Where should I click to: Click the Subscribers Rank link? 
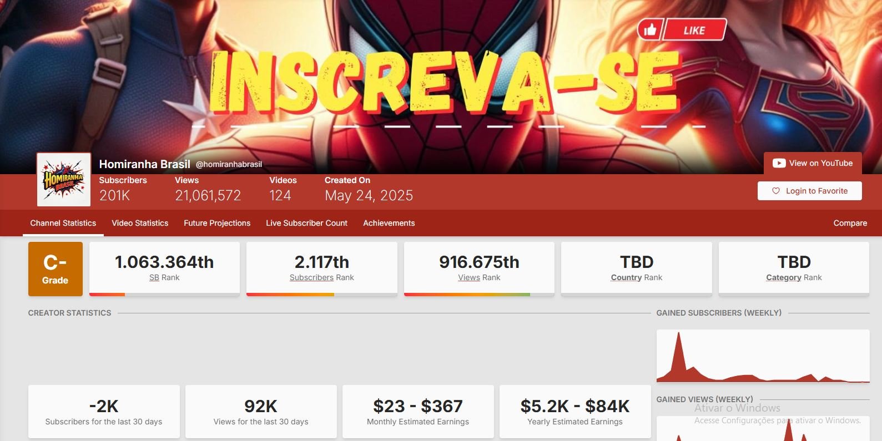click(321, 277)
